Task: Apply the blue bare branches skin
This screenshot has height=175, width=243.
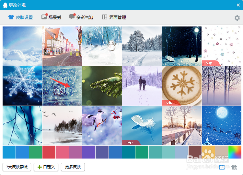Action: 22,126
